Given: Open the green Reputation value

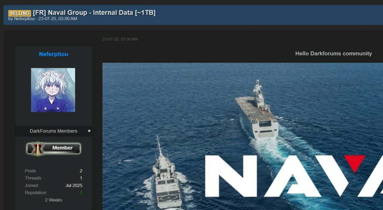Looking at the screenshot, I should pos(81,193).
